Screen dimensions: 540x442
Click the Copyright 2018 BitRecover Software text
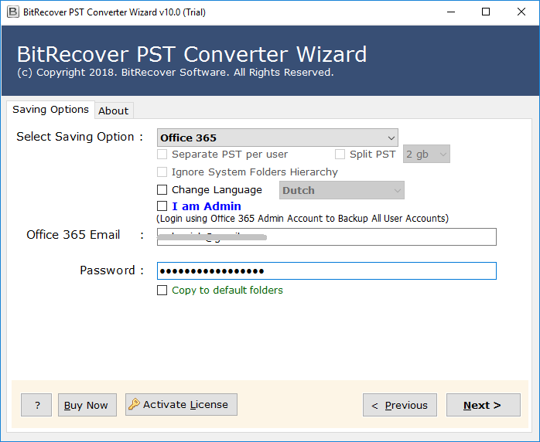176,73
